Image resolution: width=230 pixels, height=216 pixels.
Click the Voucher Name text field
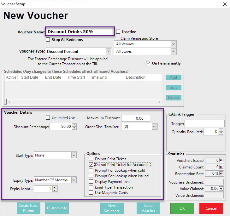tap(79, 31)
